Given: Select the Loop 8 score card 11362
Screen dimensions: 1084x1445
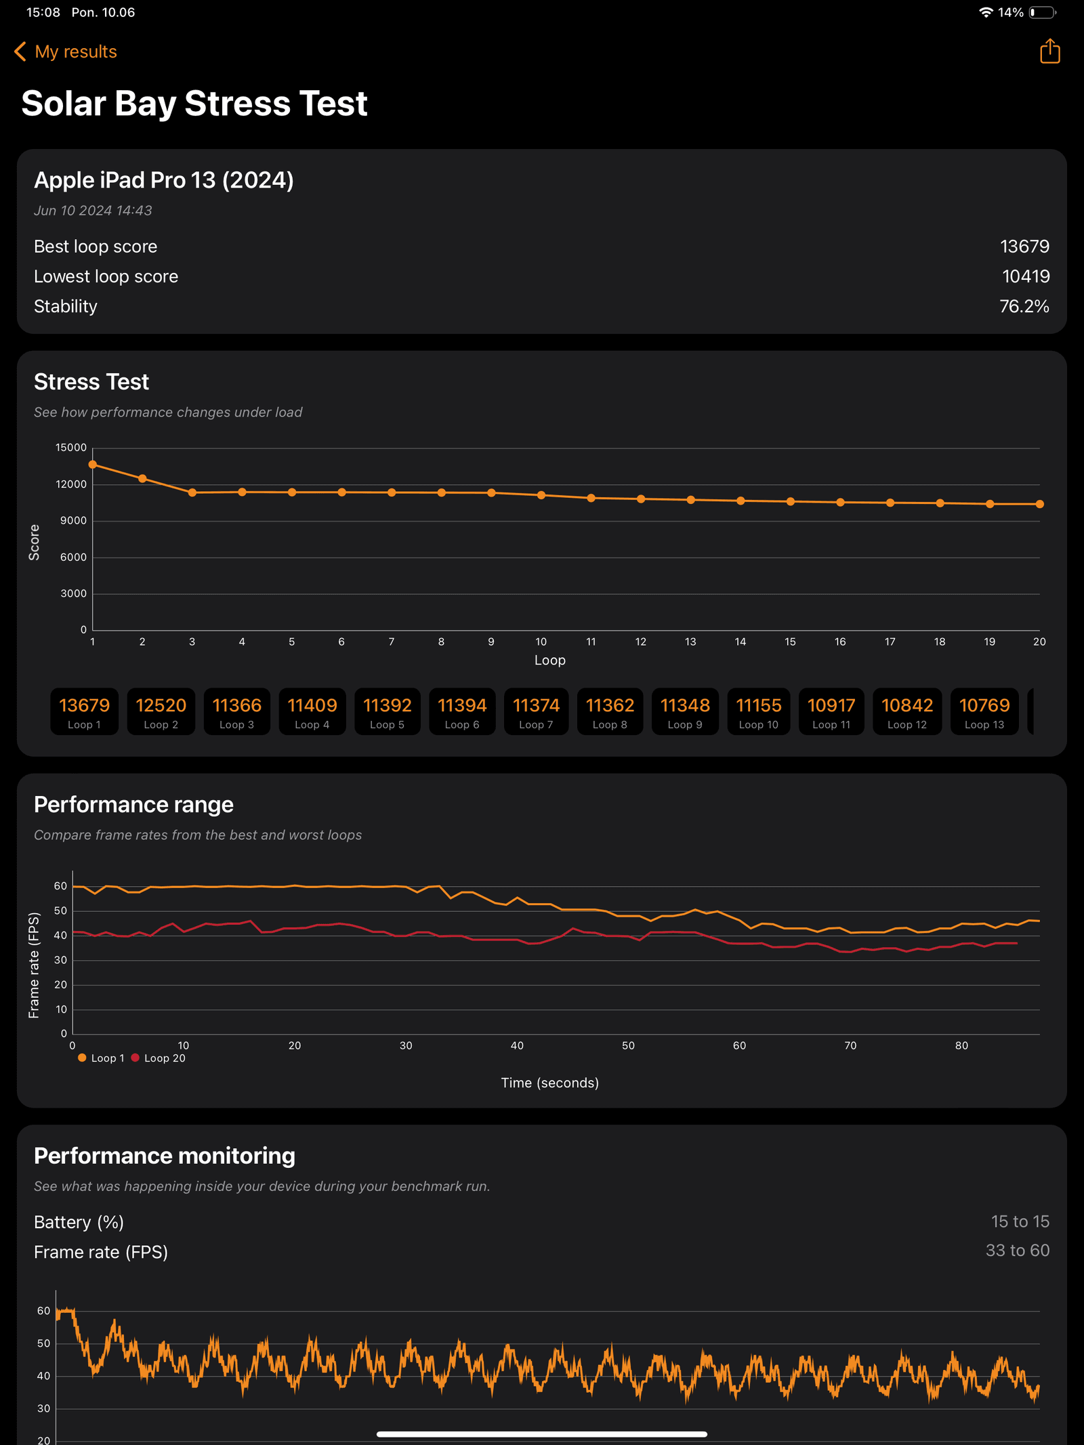Looking at the screenshot, I should click(x=610, y=711).
